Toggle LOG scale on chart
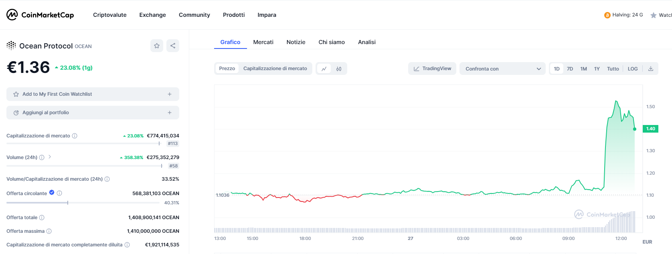The height and width of the screenshot is (254, 672). [x=633, y=69]
